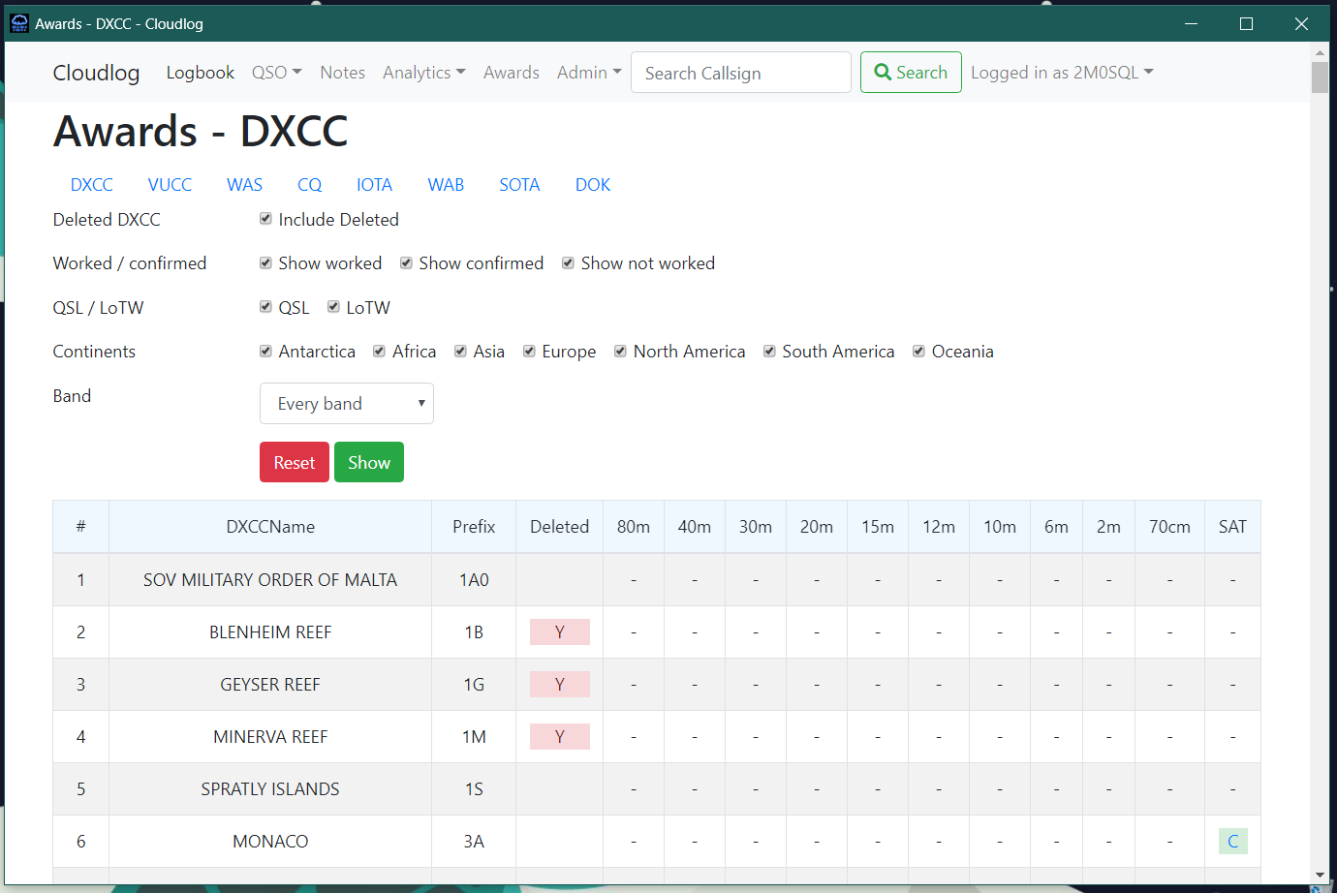Image resolution: width=1337 pixels, height=893 pixels.
Task: Open the Logbook page
Action: pos(201,73)
